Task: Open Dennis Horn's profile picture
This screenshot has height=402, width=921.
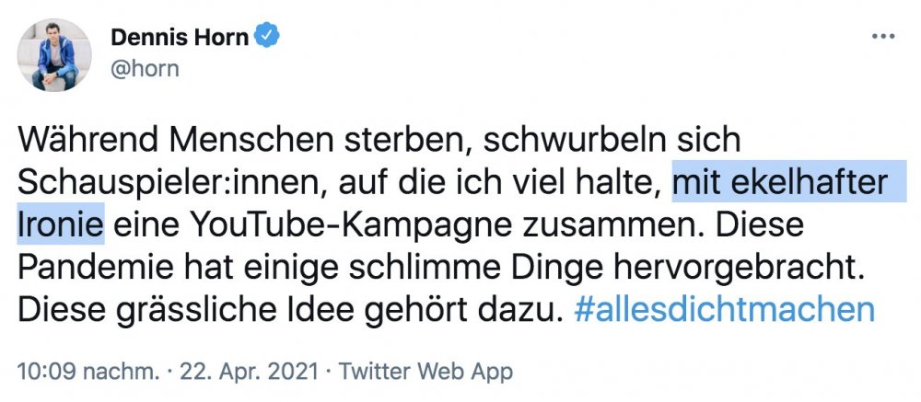Action: (x=54, y=55)
